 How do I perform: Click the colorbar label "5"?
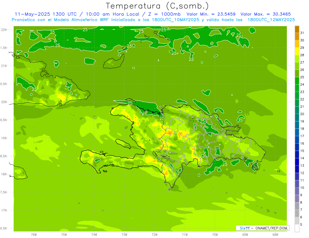[301, 224]
